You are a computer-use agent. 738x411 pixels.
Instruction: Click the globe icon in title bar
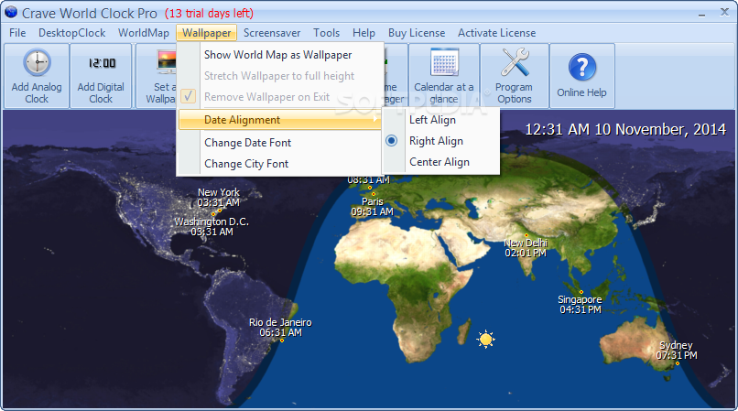click(x=10, y=12)
